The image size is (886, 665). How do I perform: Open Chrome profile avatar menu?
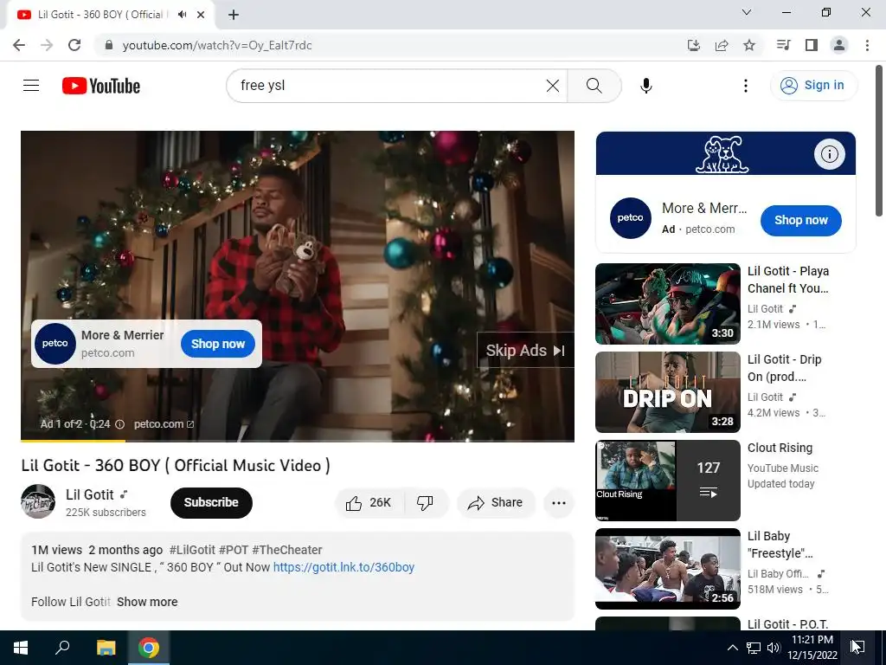point(839,45)
